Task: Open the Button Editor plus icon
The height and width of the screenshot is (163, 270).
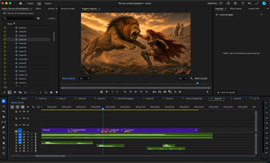Action: 207,92
